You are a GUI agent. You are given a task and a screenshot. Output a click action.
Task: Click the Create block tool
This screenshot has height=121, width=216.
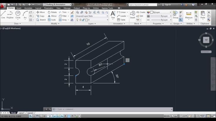pyautogui.click(x=141, y=12)
